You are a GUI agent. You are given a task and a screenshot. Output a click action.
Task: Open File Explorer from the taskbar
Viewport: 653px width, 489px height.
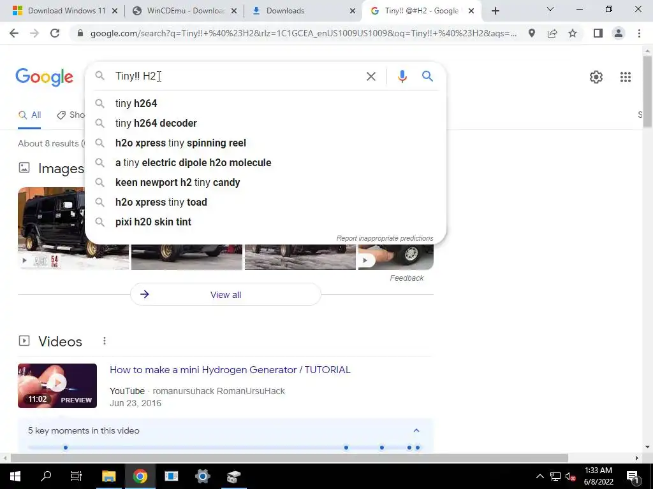coord(108,476)
